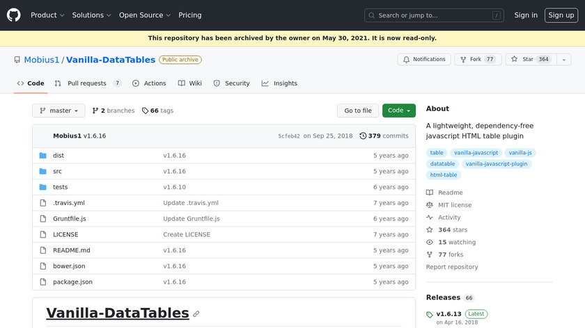585x328 pixels.
Task: Click the tag icon beside 66 tags
Action: point(145,110)
